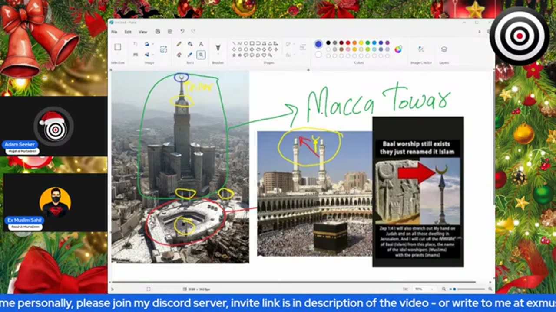Image resolution: width=556 pixels, height=312 pixels.
Task: Select the five-point Star shape
Action: [x=234, y=55]
